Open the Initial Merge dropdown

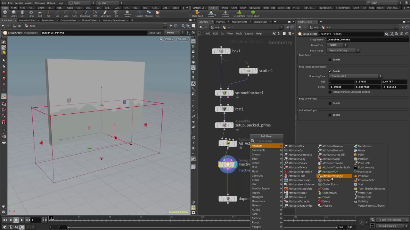(x=344, y=50)
